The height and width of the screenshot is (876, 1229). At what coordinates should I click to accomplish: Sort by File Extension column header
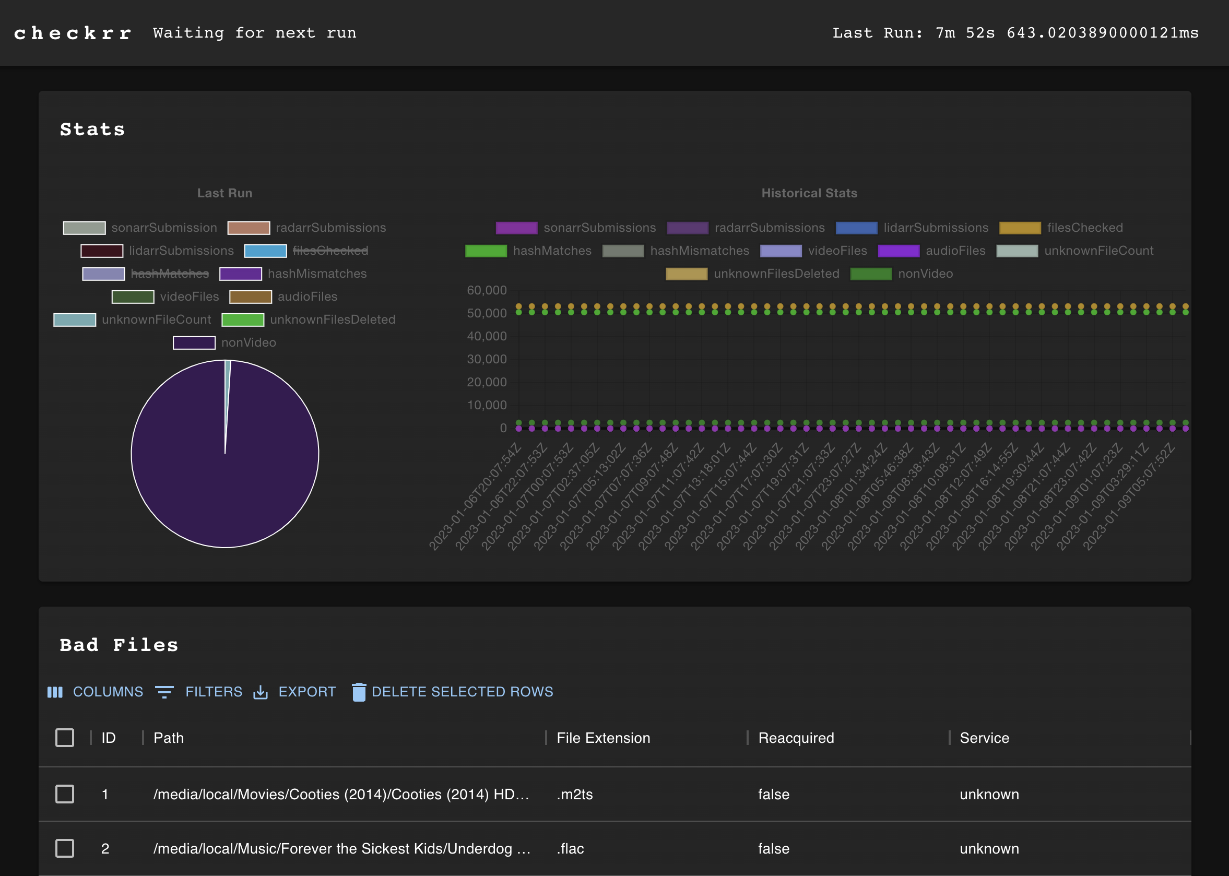click(603, 738)
